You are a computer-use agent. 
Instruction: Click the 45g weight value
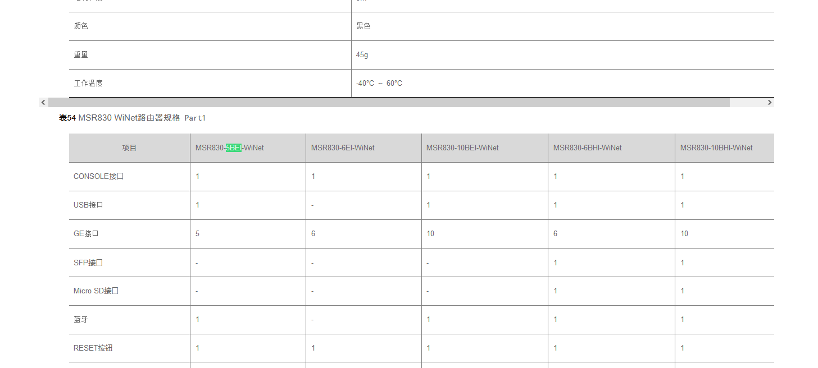(362, 55)
